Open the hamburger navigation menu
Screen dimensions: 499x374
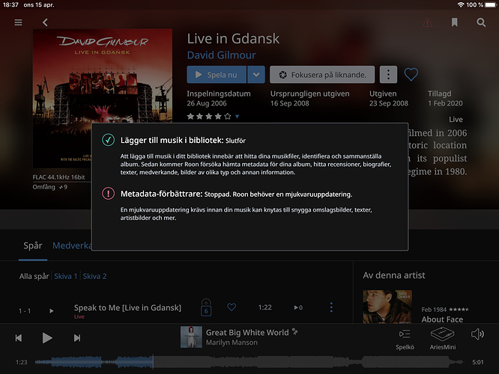(18, 22)
